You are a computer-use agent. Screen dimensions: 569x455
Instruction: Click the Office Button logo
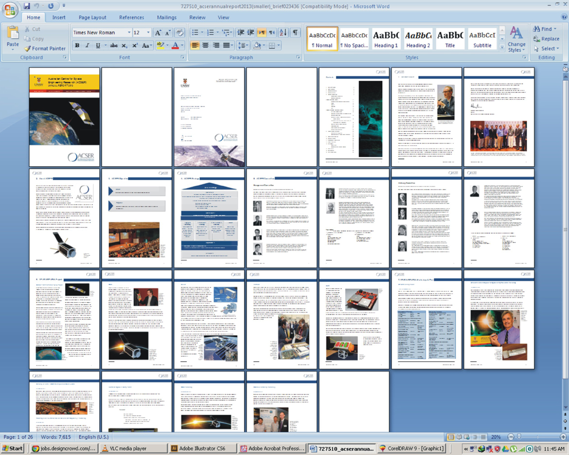[x=10, y=10]
